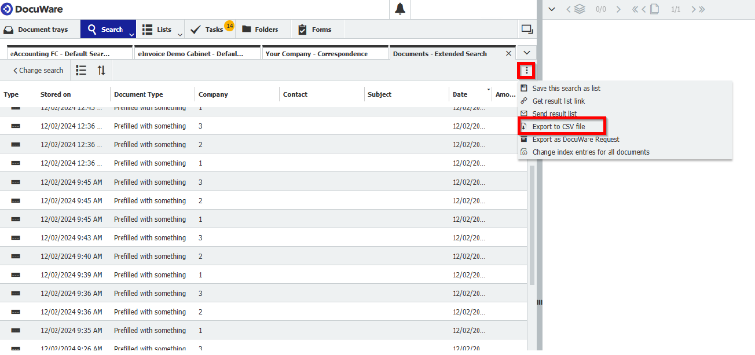Select Your Company - Correspondence tab
The height and width of the screenshot is (355, 755).
[x=325, y=53]
